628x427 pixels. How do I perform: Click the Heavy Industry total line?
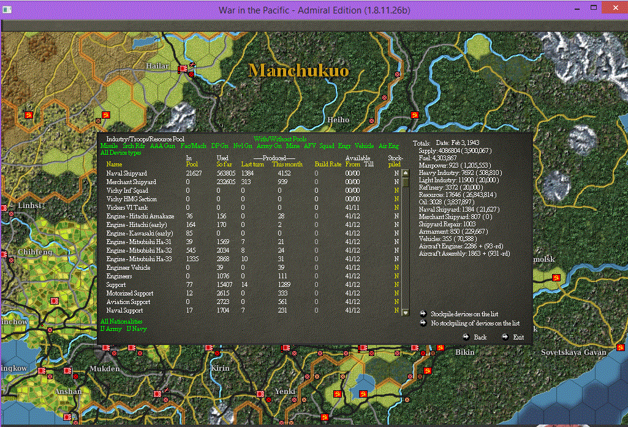[x=460, y=173]
